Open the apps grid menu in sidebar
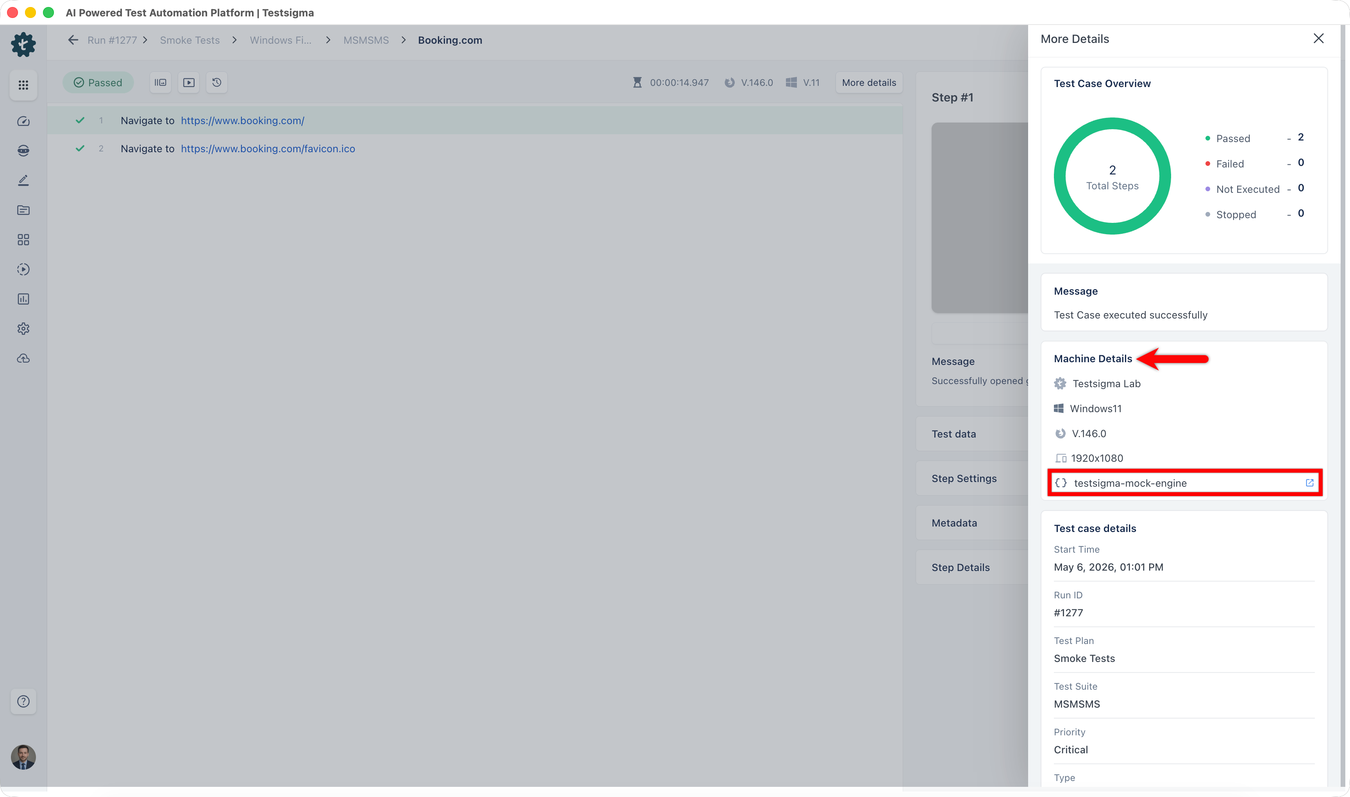The height and width of the screenshot is (797, 1350). pyautogui.click(x=23, y=85)
